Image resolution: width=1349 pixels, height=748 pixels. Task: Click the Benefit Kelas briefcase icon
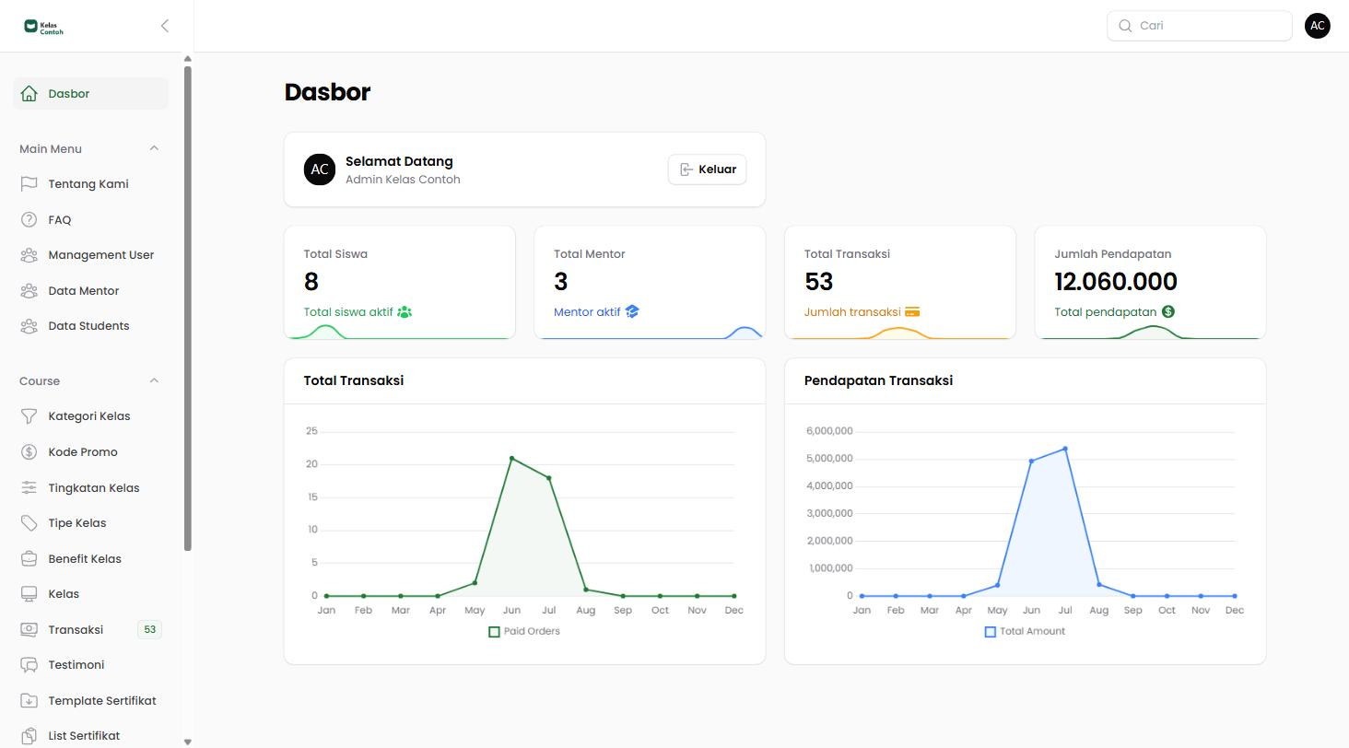(29, 558)
